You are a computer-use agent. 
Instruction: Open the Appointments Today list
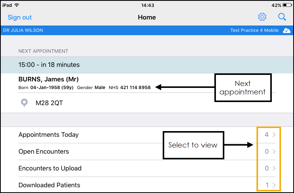click(49, 135)
